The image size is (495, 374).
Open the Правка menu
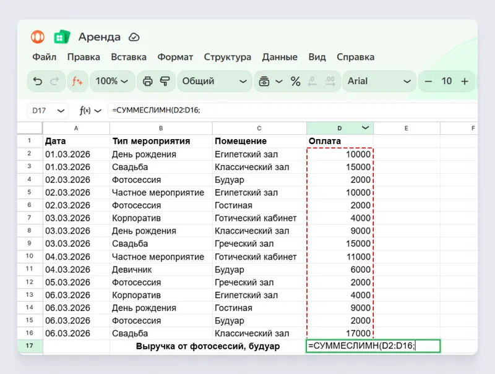click(84, 57)
